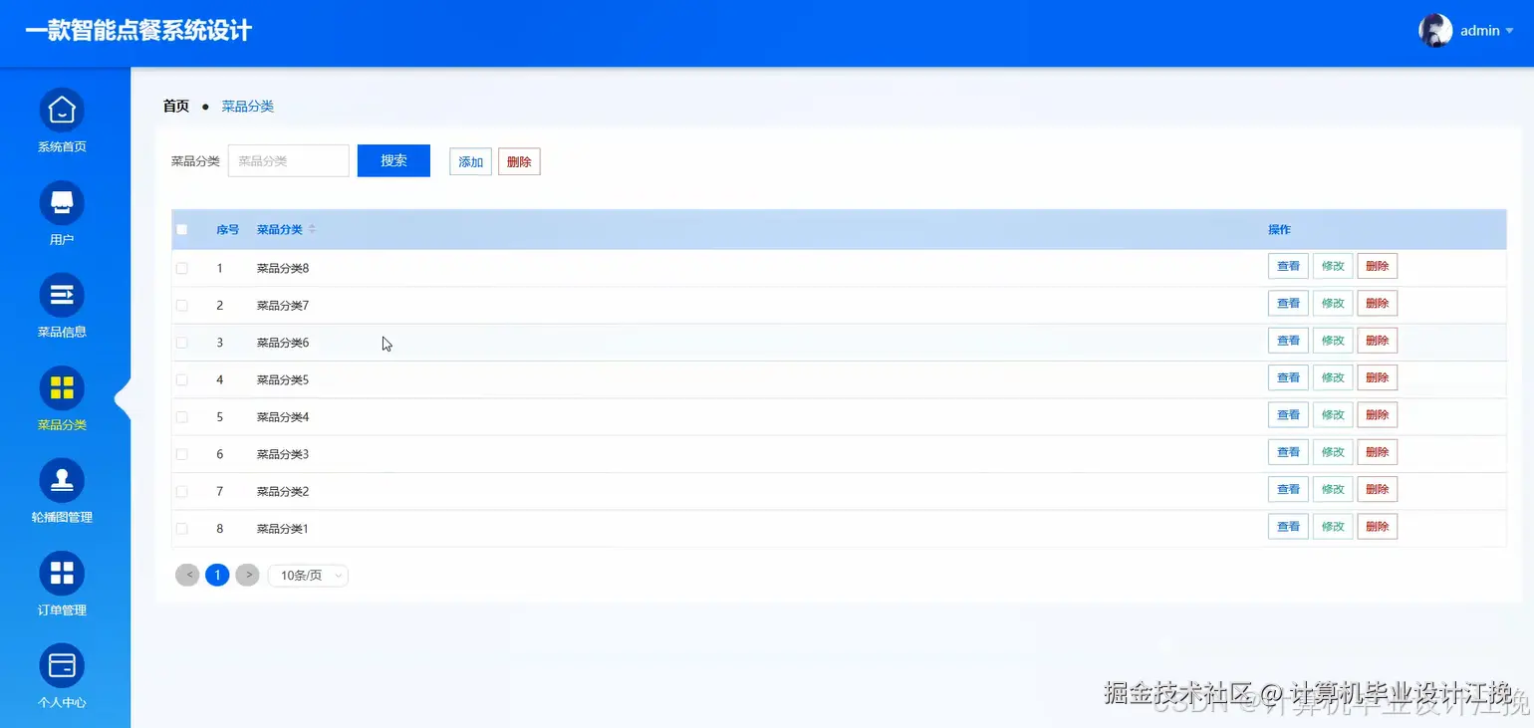The image size is (1534, 728).
Task: Select the 菜品分类 grid icon
Action: tap(62, 388)
